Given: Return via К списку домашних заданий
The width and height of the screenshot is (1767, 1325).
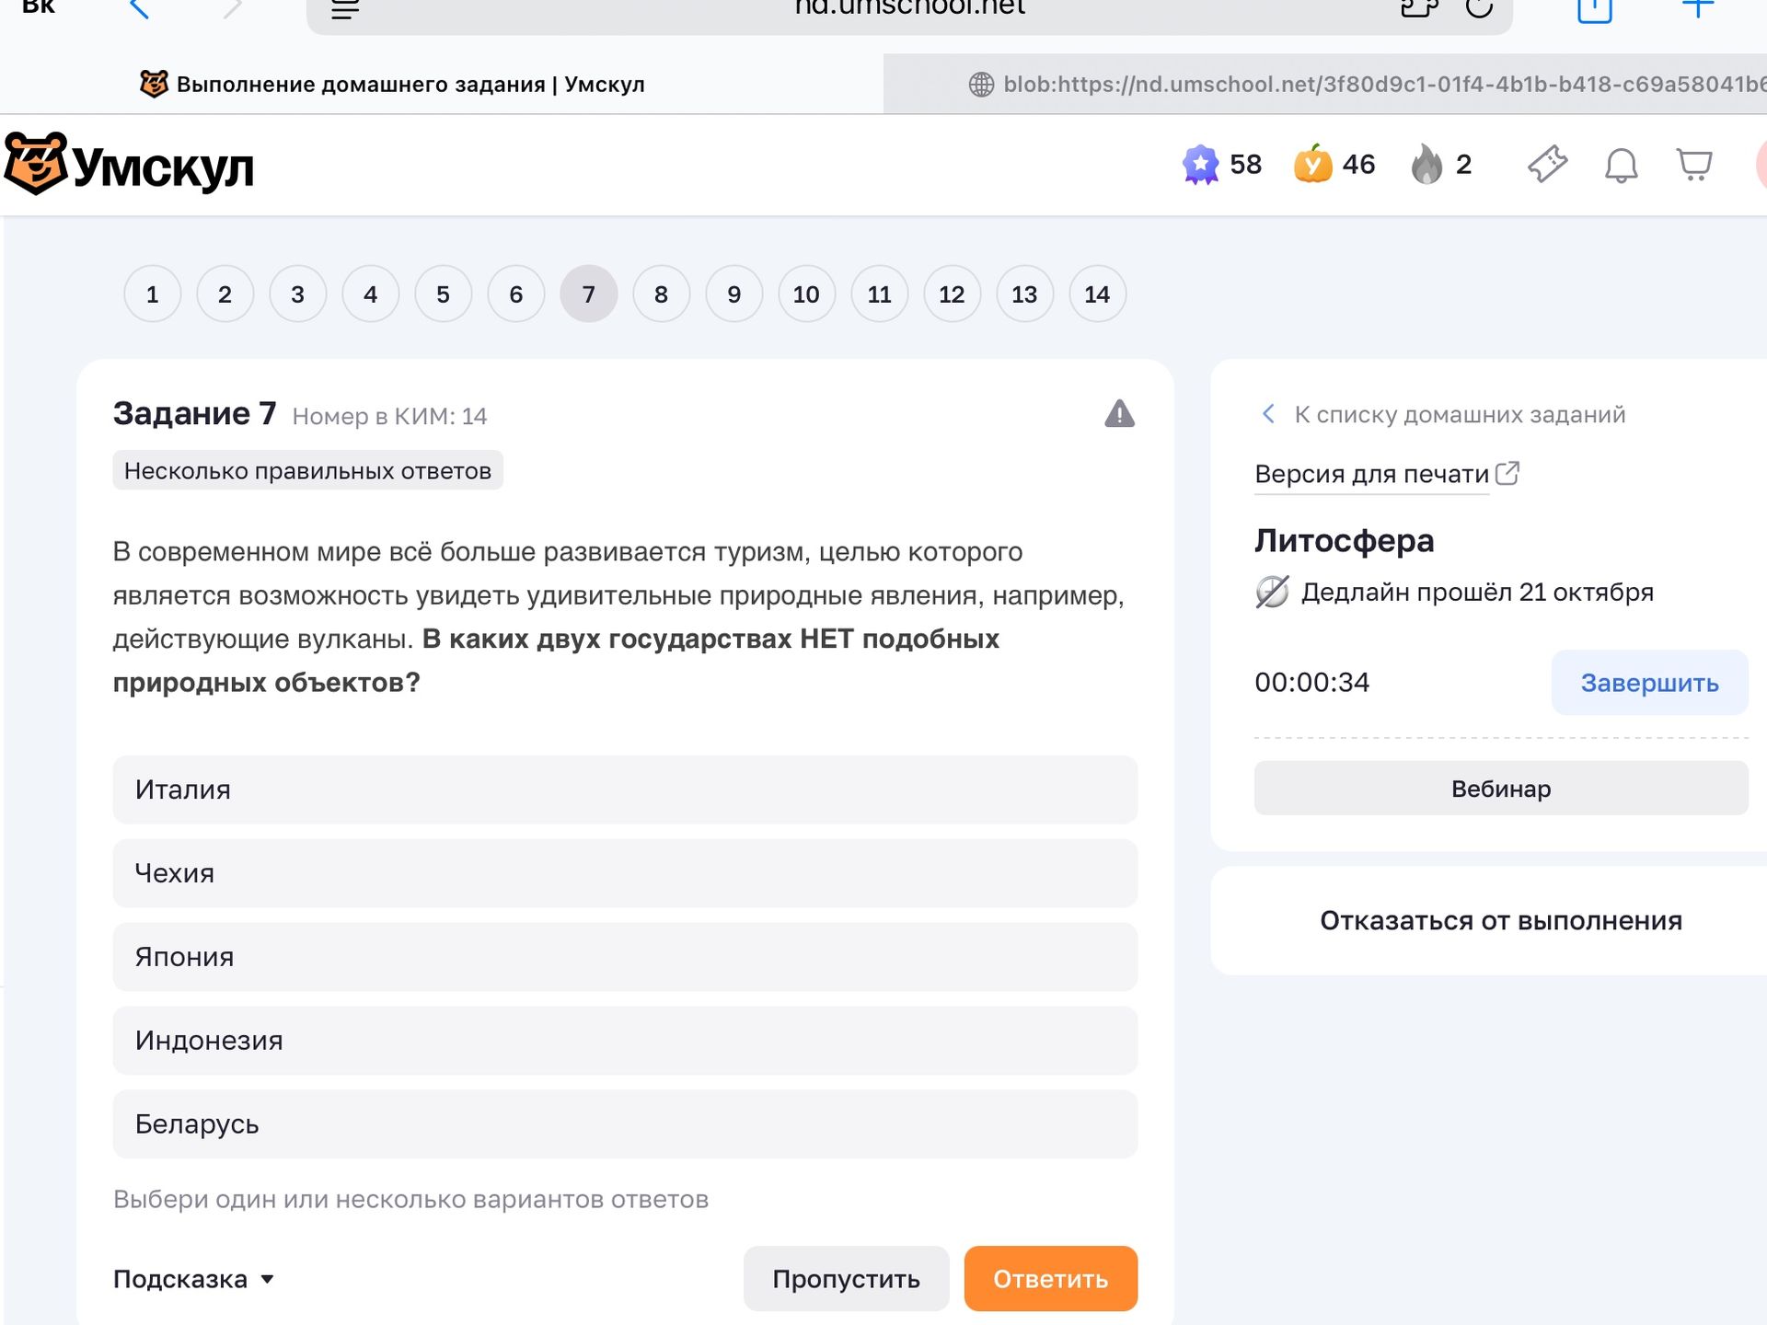Looking at the screenshot, I should click(x=1443, y=414).
